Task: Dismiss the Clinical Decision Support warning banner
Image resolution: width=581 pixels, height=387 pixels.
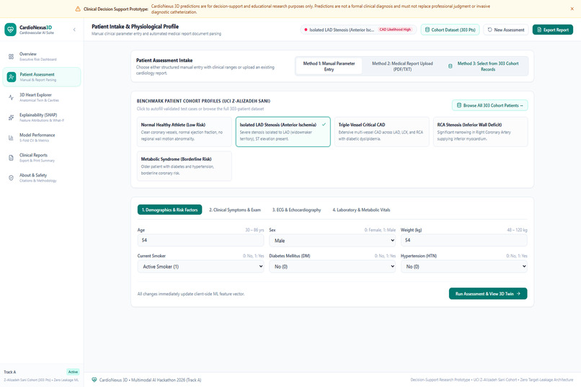Action: [572, 9]
